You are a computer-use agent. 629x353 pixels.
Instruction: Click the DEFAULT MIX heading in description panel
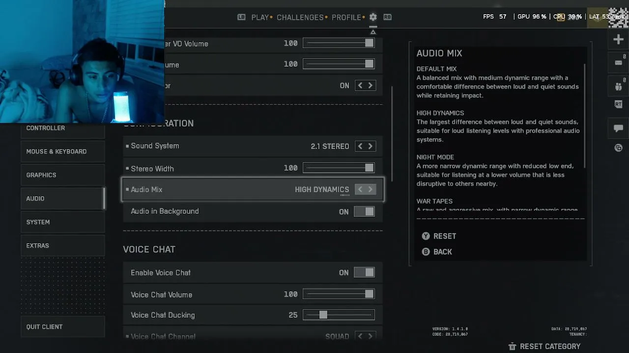tap(437, 69)
